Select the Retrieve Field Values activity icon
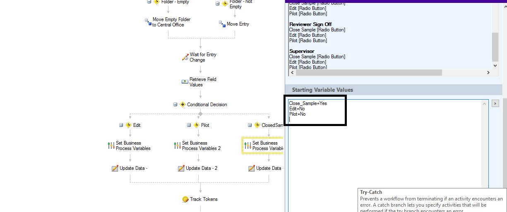 [x=185, y=82]
